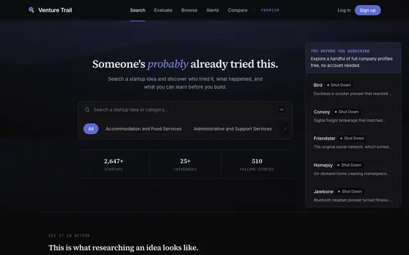This screenshot has height=255, width=409.
Task: Click the Shut Down badge next to Jawbone
Action: pos(350,191)
